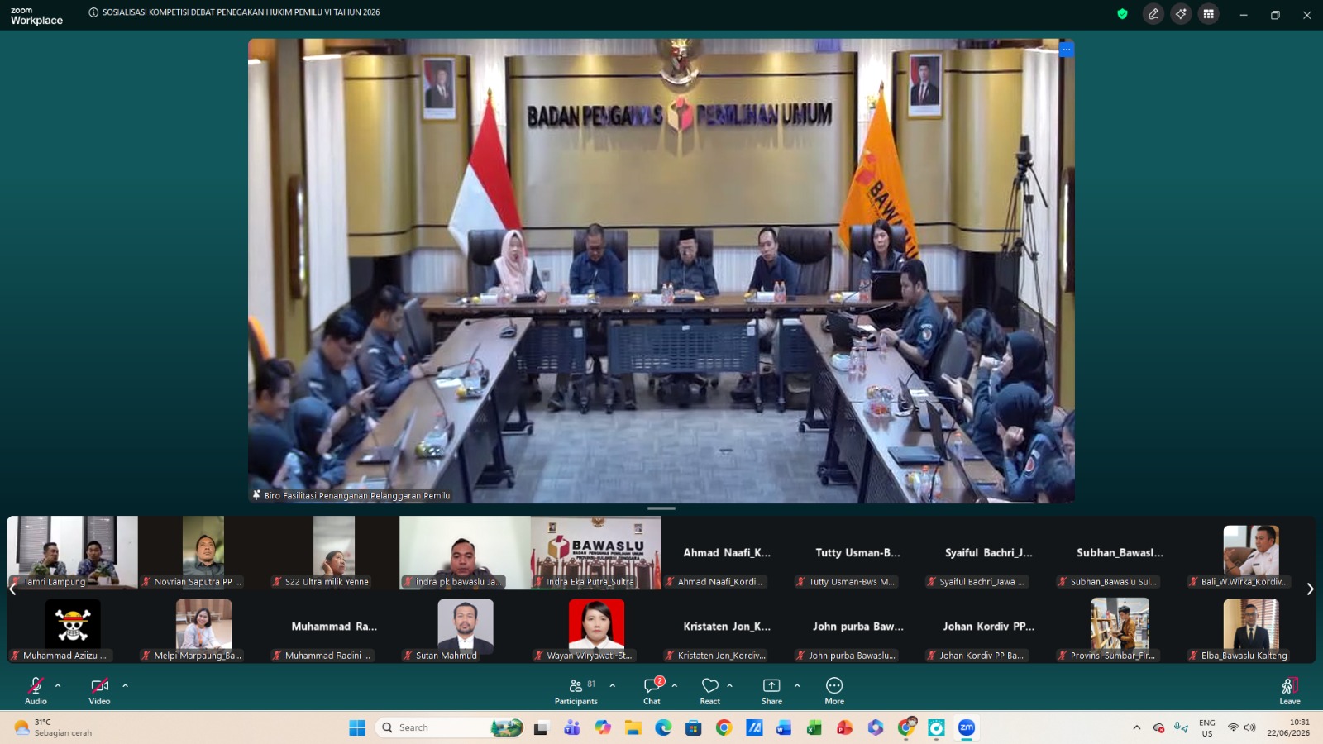
Task: Select Muhammad Azizu skull-avatar tile
Action: point(73,627)
